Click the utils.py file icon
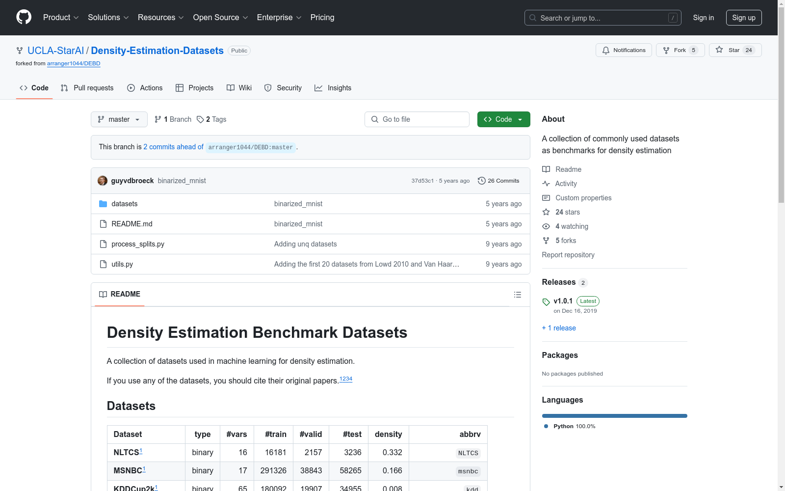The height and width of the screenshot is (491, 785). (103, 264)
